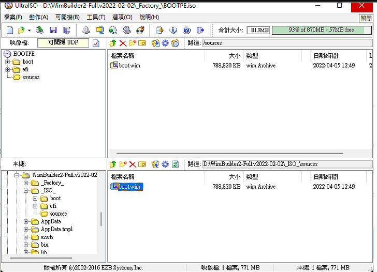Click the 關閉 button at top right
Viewport: 377px width, 272px height.
pyautogui.click(x=366, y=18)
